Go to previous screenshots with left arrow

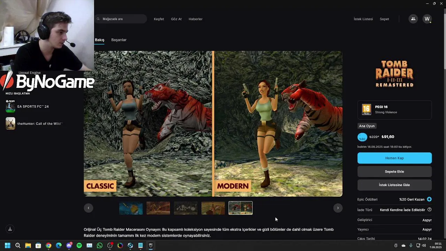(x=89, y=208)
